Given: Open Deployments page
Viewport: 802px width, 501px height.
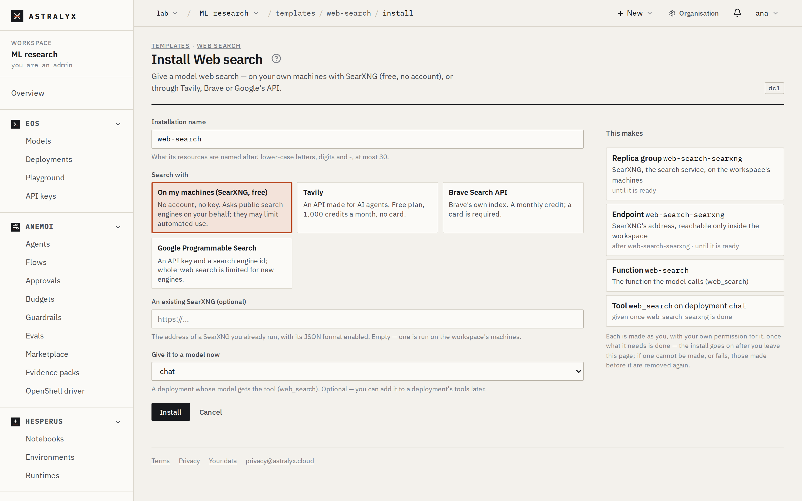Looking at the screenshot, I should click(x=49, y=159).
